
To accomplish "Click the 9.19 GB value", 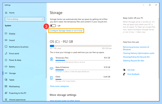I will (x=107, y=67).
